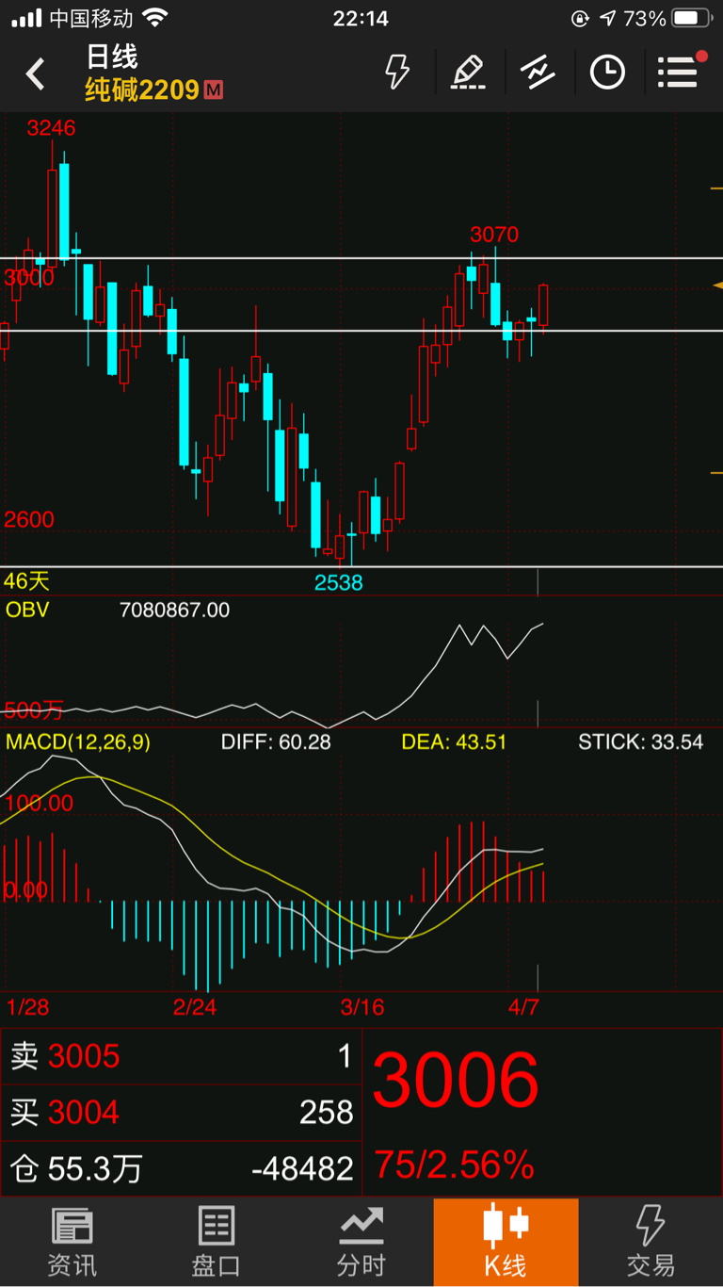The image size is (723, 1287).
Task: Switch to the 盘口 order book tab
Action: 217,1242
